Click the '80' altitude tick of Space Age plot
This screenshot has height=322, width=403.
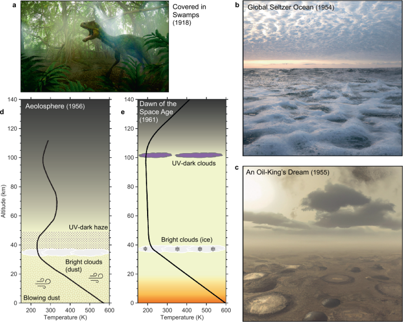click(131, 187)
